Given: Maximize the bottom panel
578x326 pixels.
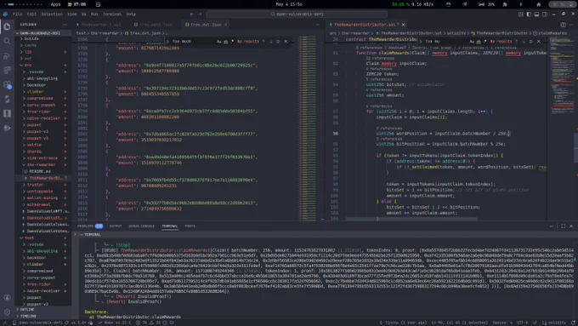Looking at the screenshot, I should click(x=563, y=226).
